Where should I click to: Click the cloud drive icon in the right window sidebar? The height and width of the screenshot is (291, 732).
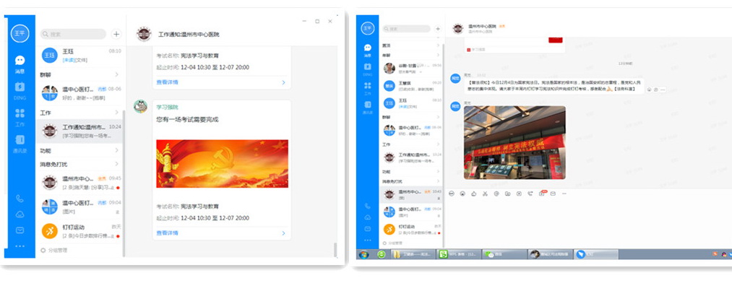click(x=367, y=217)
